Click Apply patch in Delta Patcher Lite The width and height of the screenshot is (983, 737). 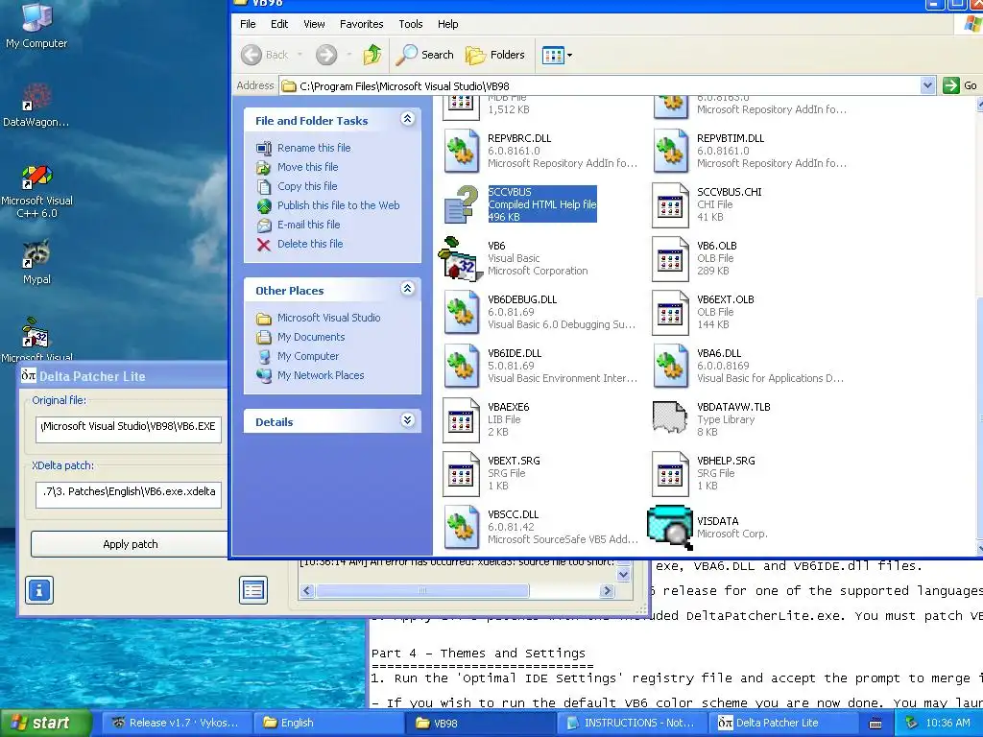(x=130, y=544)
